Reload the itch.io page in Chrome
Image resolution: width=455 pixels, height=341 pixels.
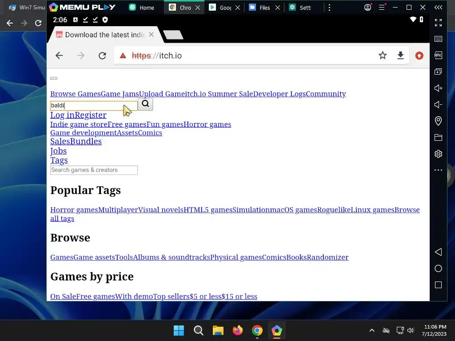[x=102, y=56]
